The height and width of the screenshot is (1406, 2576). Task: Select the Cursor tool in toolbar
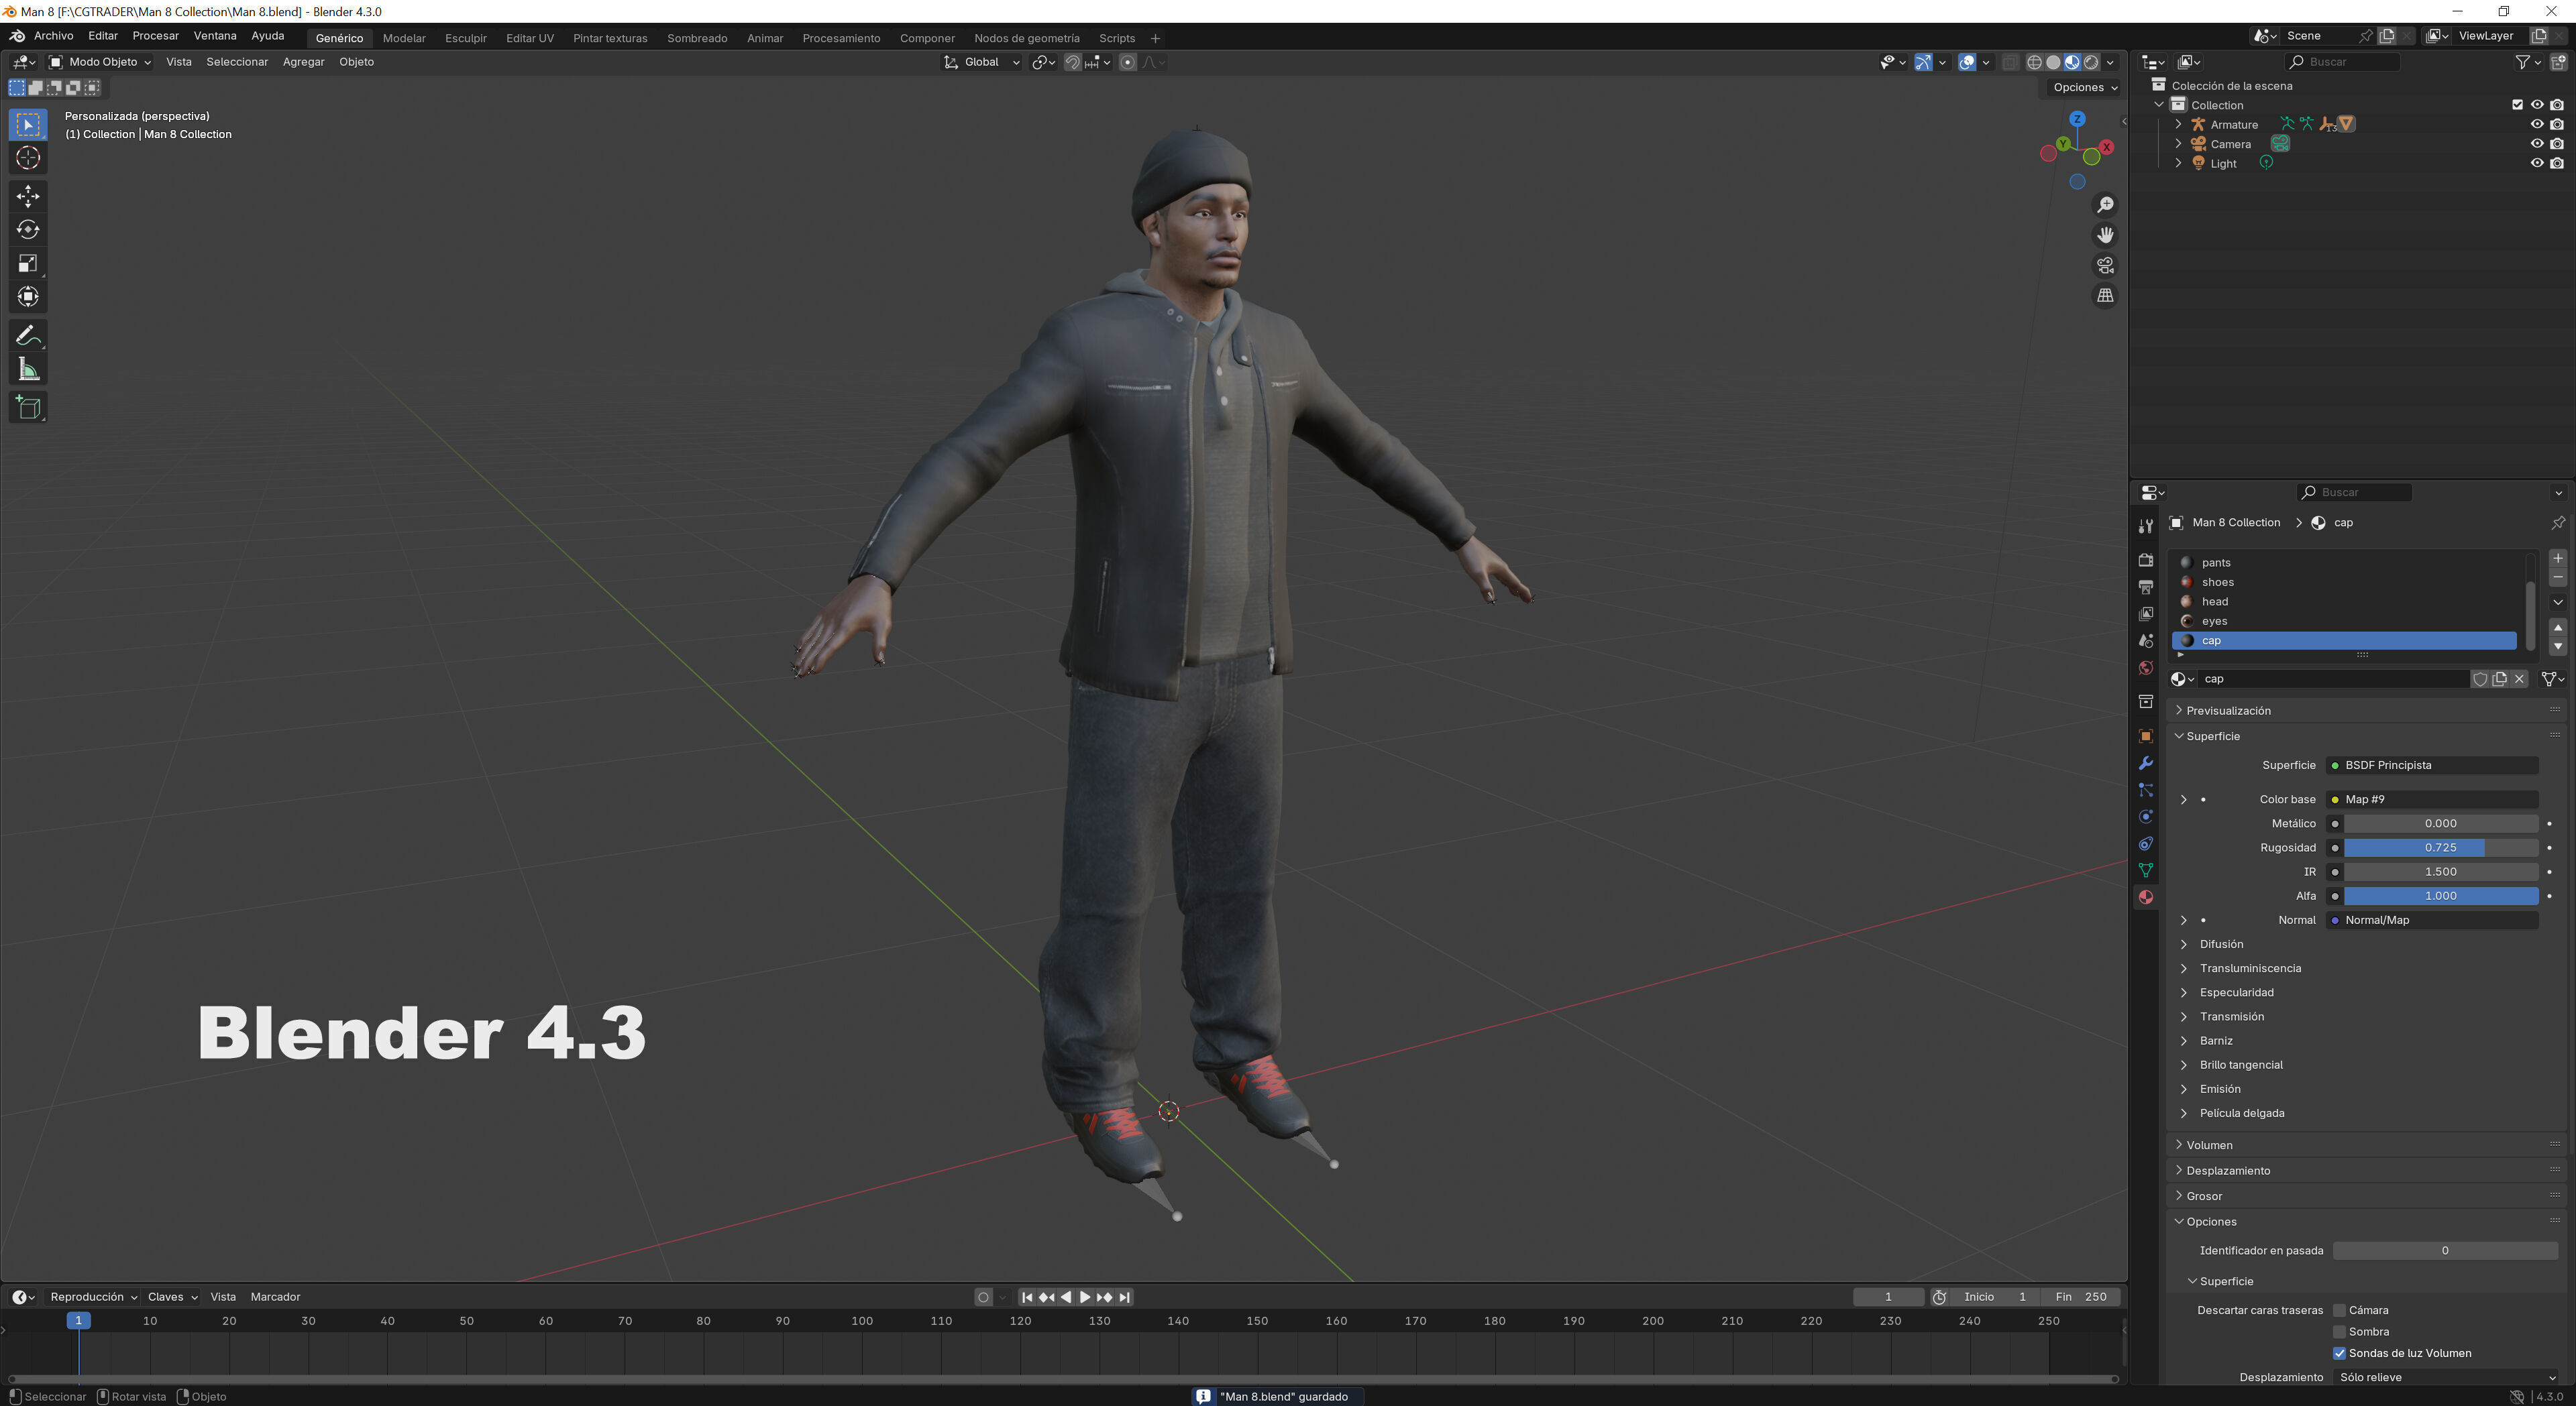(x=28, y=158)
